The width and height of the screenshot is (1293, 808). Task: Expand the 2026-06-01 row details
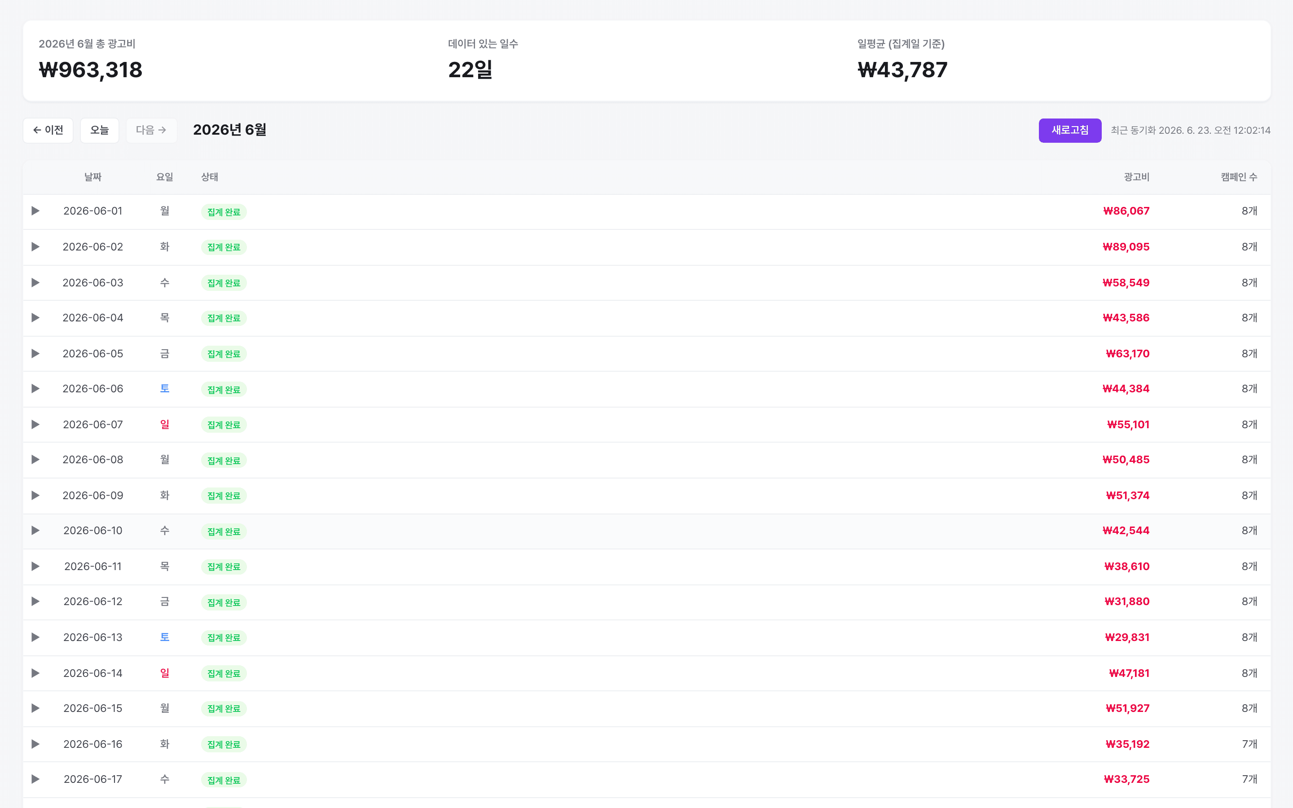35,211
